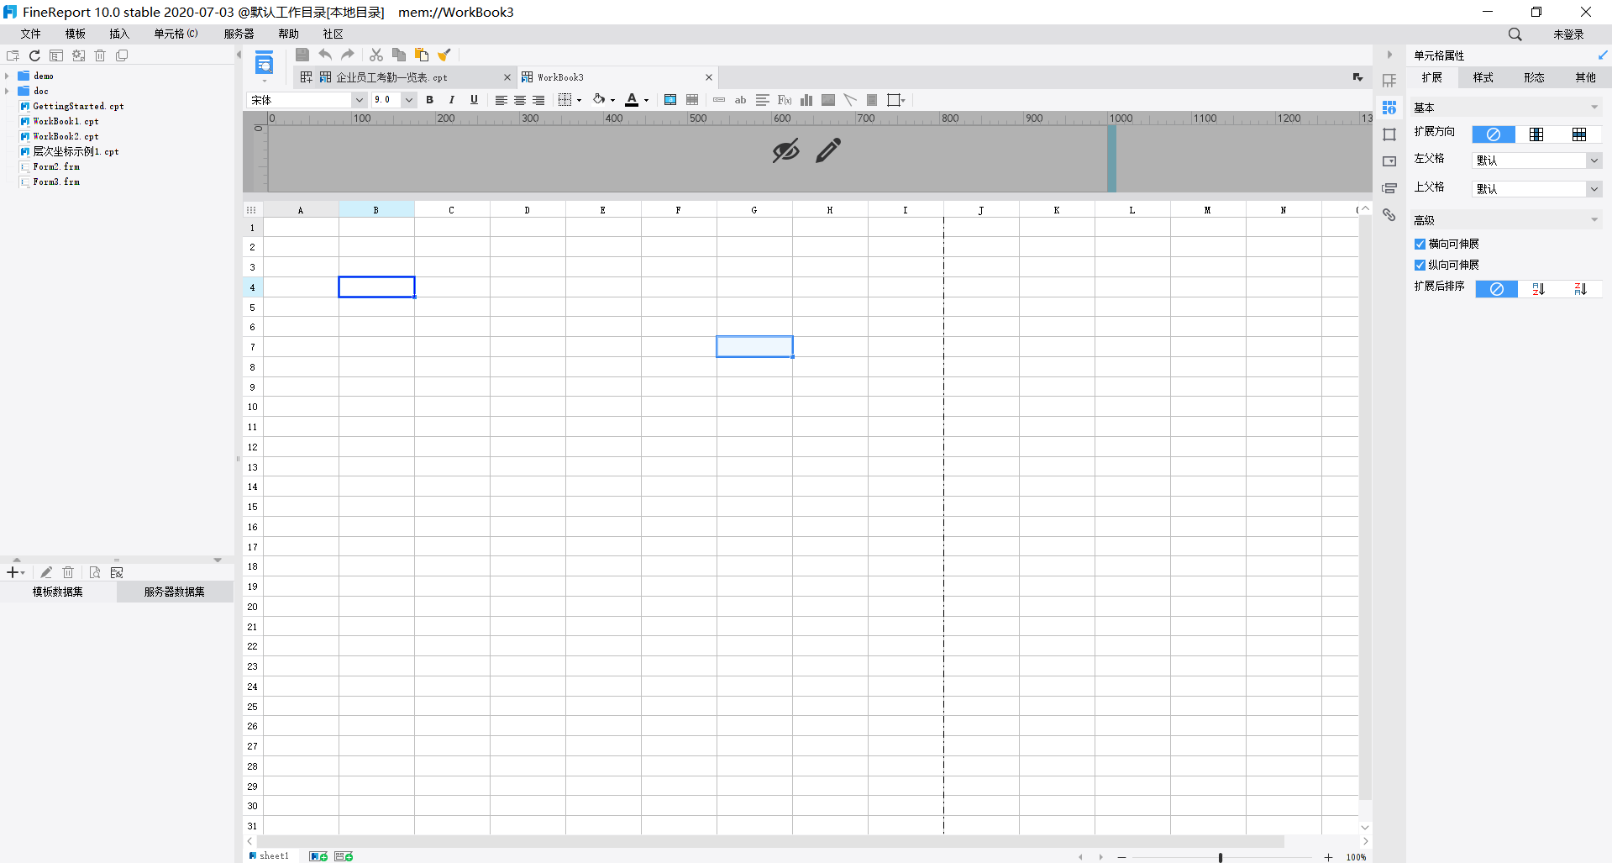Insert rich text with the ab icon
This screenshot has width=1612, height=863.
click(x=740, y=100)
